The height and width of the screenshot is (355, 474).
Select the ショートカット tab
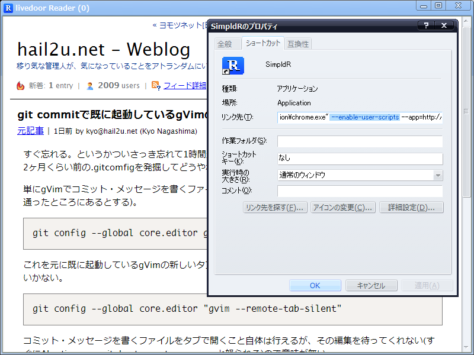point(264,43)
